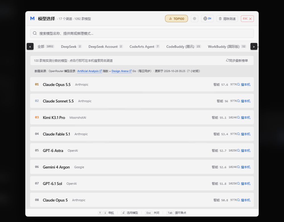Click the Esc key hint in footer
Screen dimensions: 284x222
(x=149, y=213)
